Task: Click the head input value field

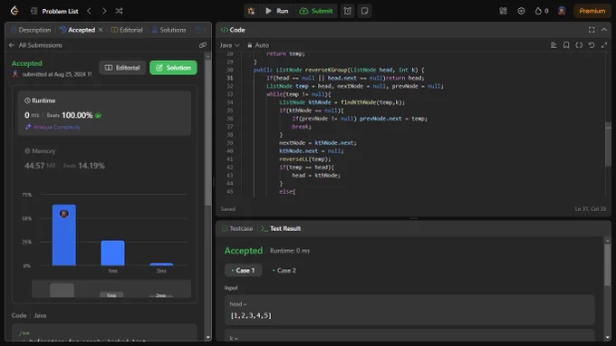Action: (x=409, y=311)
